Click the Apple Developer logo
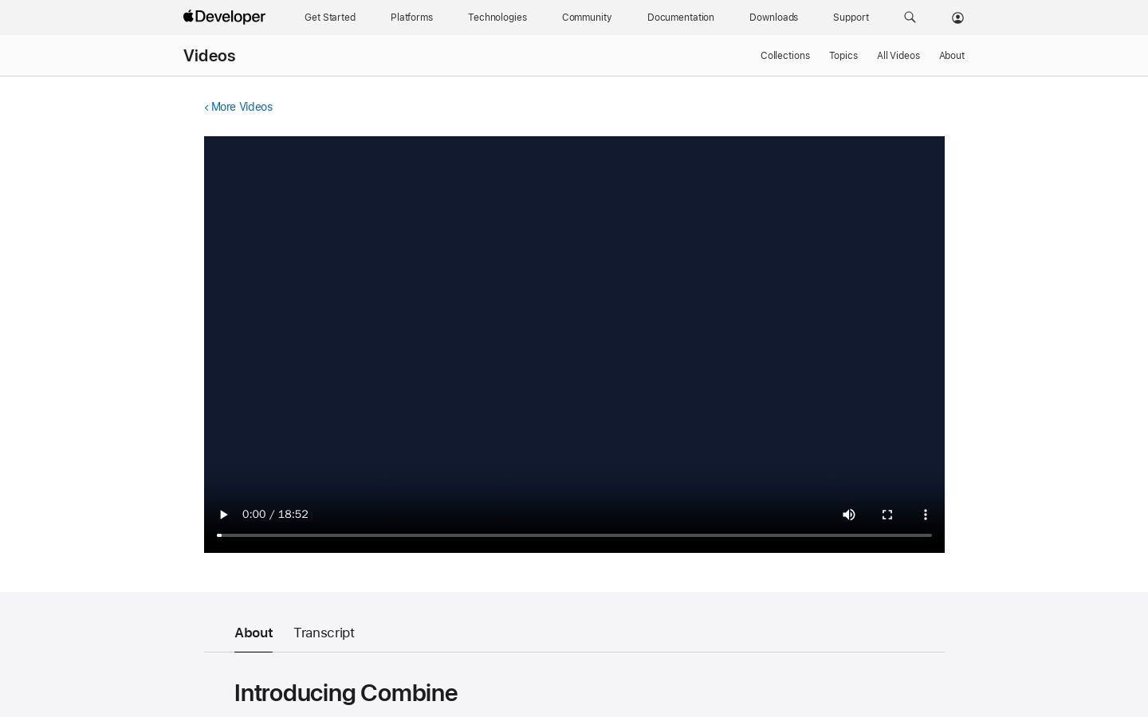The width and height of the screenshot is (1148, 717). [x=224, y=17]
